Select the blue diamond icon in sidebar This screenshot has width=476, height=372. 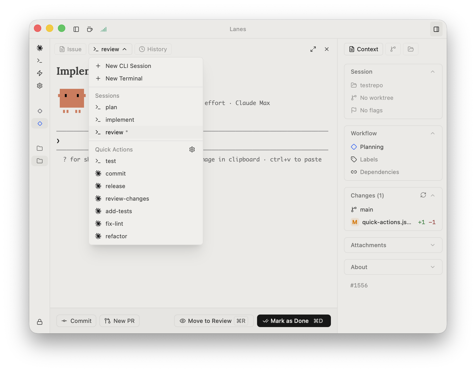point(40,124)
